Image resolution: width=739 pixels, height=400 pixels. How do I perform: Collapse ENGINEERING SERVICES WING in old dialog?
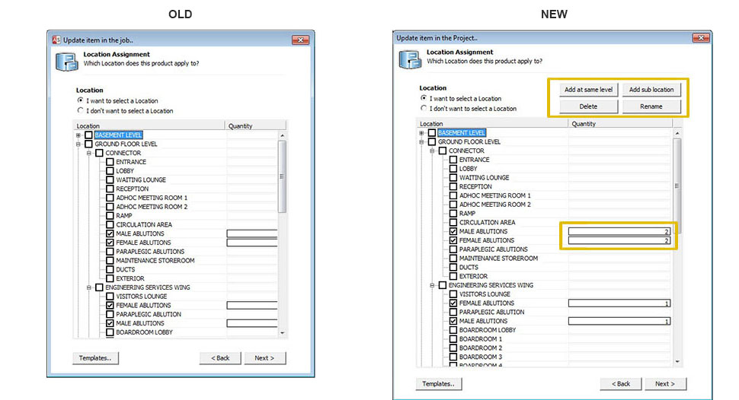point(88,287)
